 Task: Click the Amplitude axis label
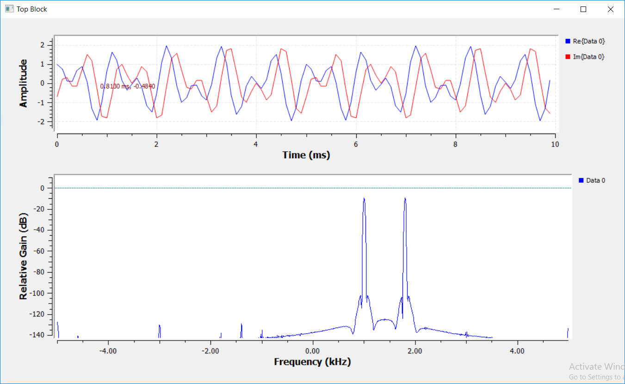coord(24,83)
